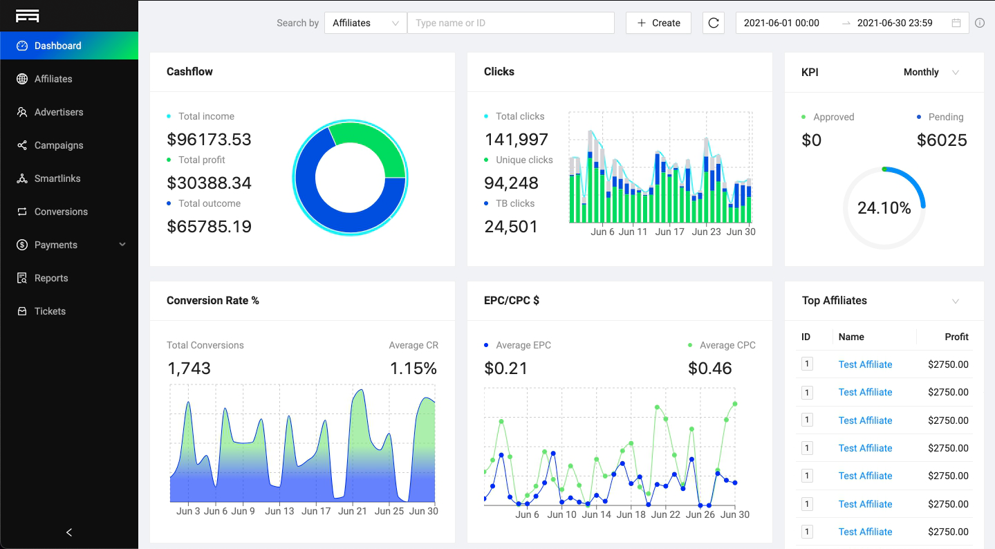Toggle Total outcome legend item

tap(204, 203)
